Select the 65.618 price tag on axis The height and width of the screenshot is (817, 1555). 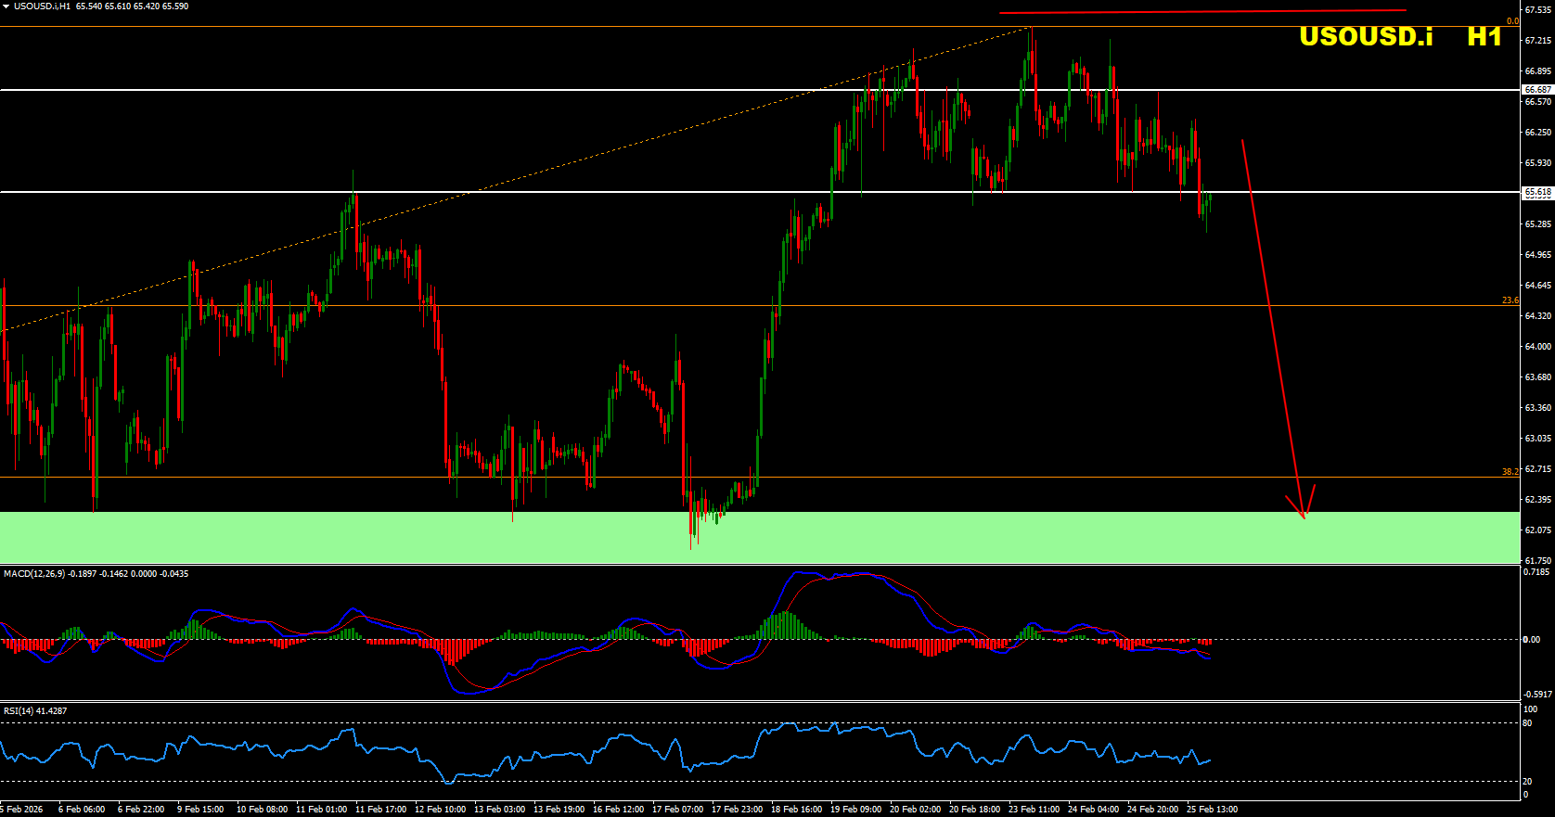point(1537,192)
